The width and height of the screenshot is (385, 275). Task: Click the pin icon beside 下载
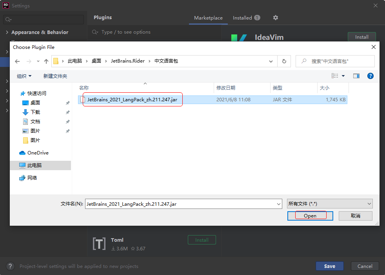pyautogui.click(x=68, y=112)
